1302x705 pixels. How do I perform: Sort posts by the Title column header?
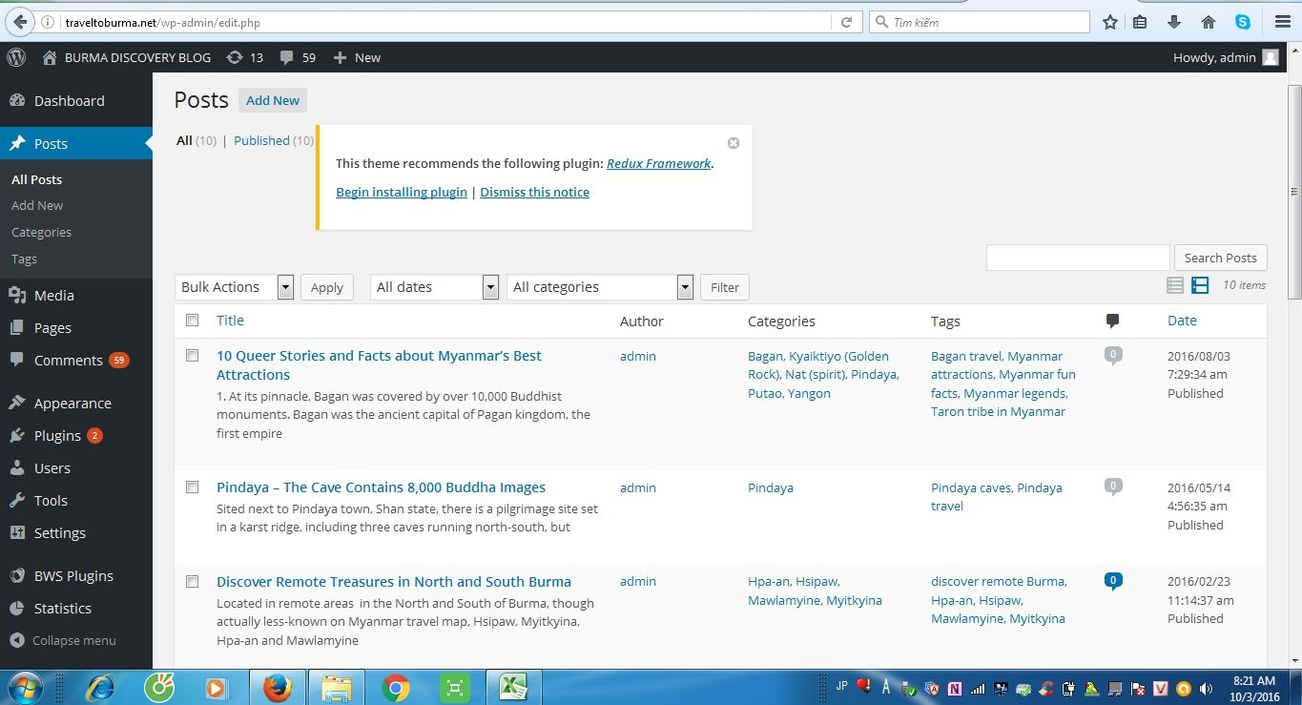[x=230, y=321]
